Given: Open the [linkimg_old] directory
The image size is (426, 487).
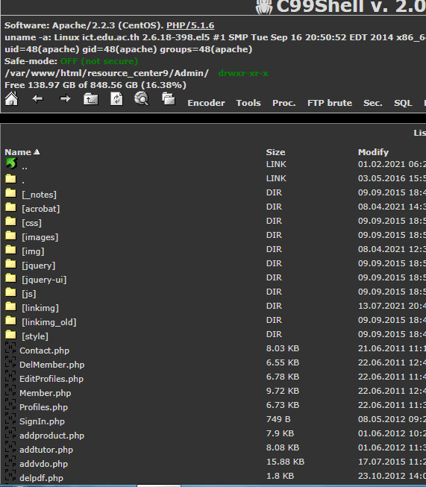Looking at the screenshot, I should (49, 322).
